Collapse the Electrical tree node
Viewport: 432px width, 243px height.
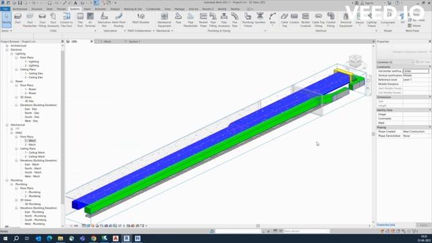7,50
